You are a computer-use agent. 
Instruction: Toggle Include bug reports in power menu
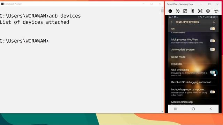point(212,92)
